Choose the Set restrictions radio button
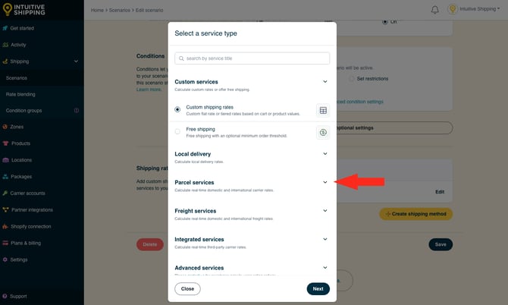Screen dimensions: 508x305 click(x=352, y=79)
